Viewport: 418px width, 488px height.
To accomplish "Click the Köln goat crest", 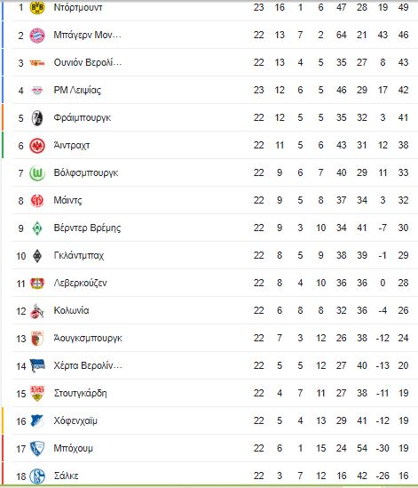I will click(x=37, y=311).
